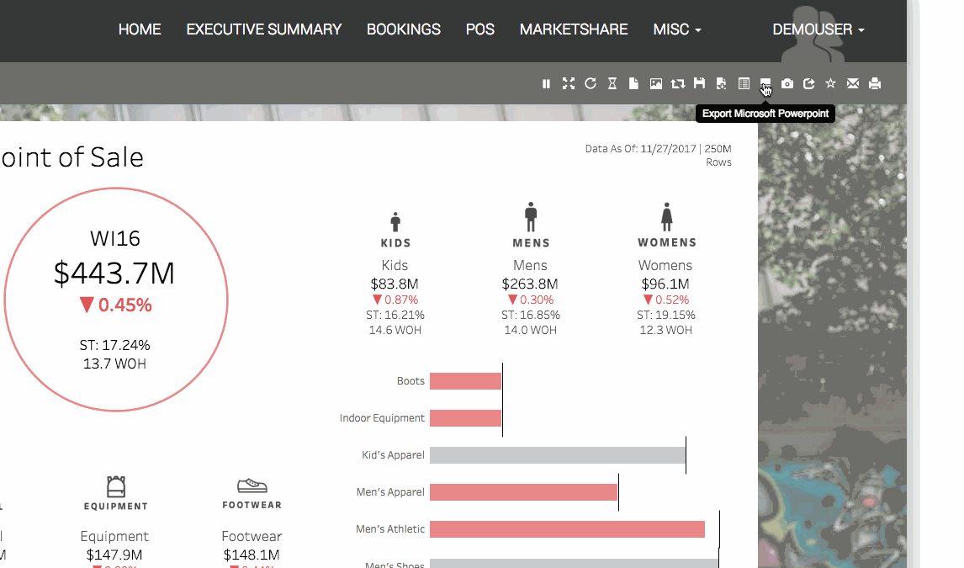
Task: Export Microsoft Powerpoint using the slide icon
Action: 765,83
